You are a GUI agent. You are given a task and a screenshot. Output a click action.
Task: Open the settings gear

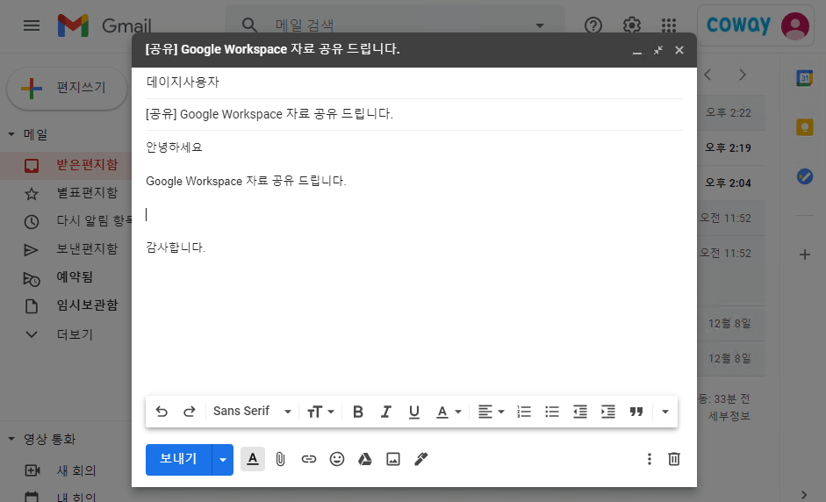click(x=632, y=25)
